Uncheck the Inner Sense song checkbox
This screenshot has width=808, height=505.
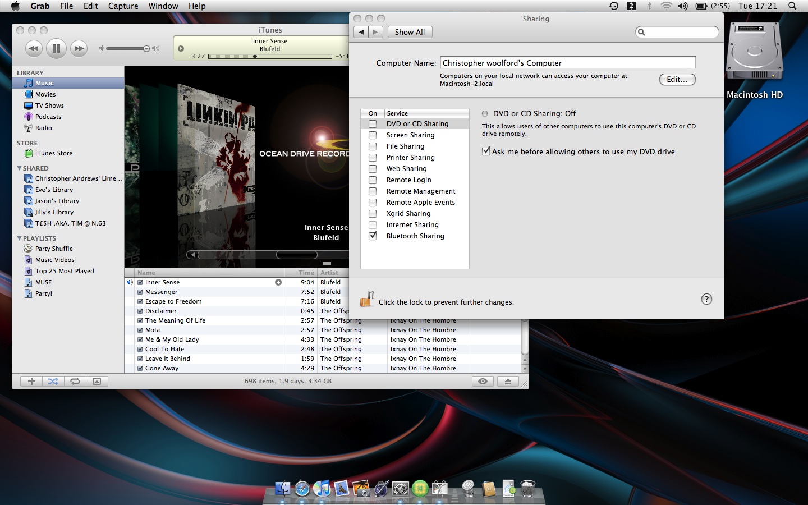point(140,282)
